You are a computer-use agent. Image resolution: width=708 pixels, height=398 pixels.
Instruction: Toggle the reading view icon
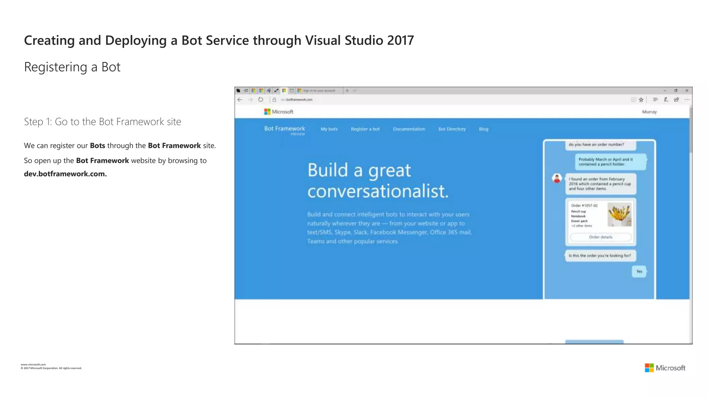coord(633,99)
